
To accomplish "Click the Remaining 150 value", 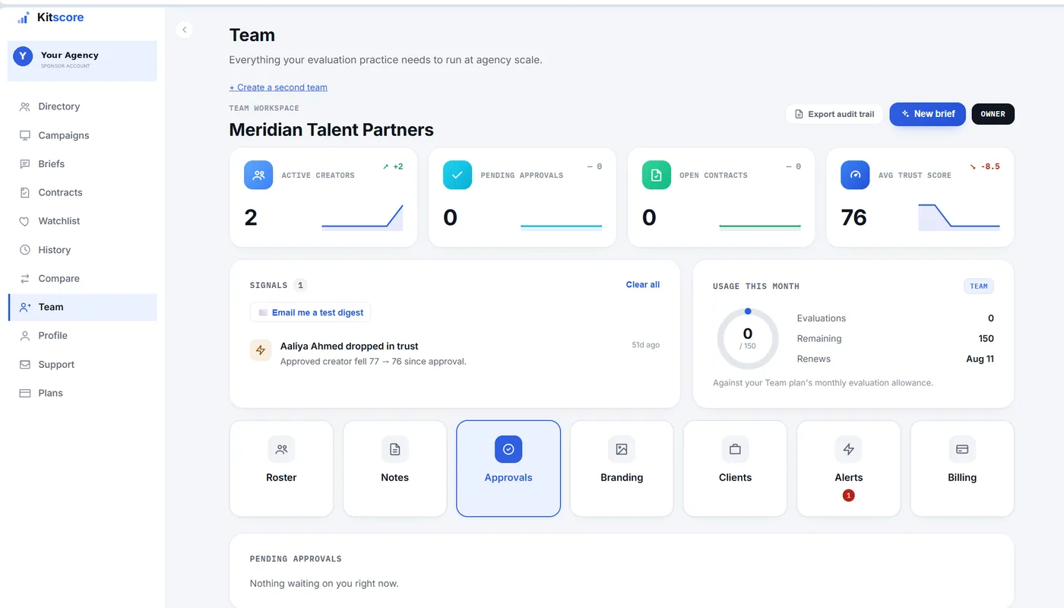I will click(x=986, y=338).
